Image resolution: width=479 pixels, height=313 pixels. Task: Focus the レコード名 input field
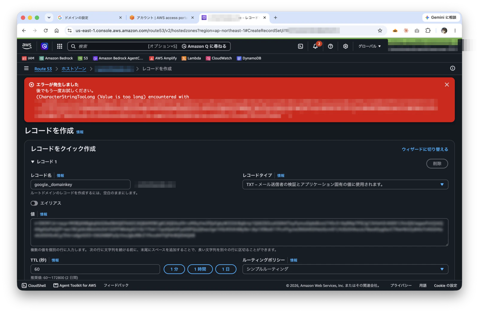point(81,184)
